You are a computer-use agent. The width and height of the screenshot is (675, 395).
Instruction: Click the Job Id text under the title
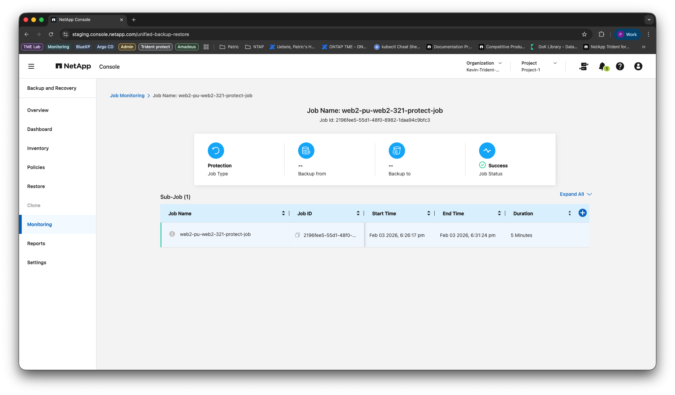pos(375,120)
